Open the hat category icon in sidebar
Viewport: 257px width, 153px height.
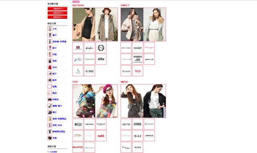click(50, 112)
